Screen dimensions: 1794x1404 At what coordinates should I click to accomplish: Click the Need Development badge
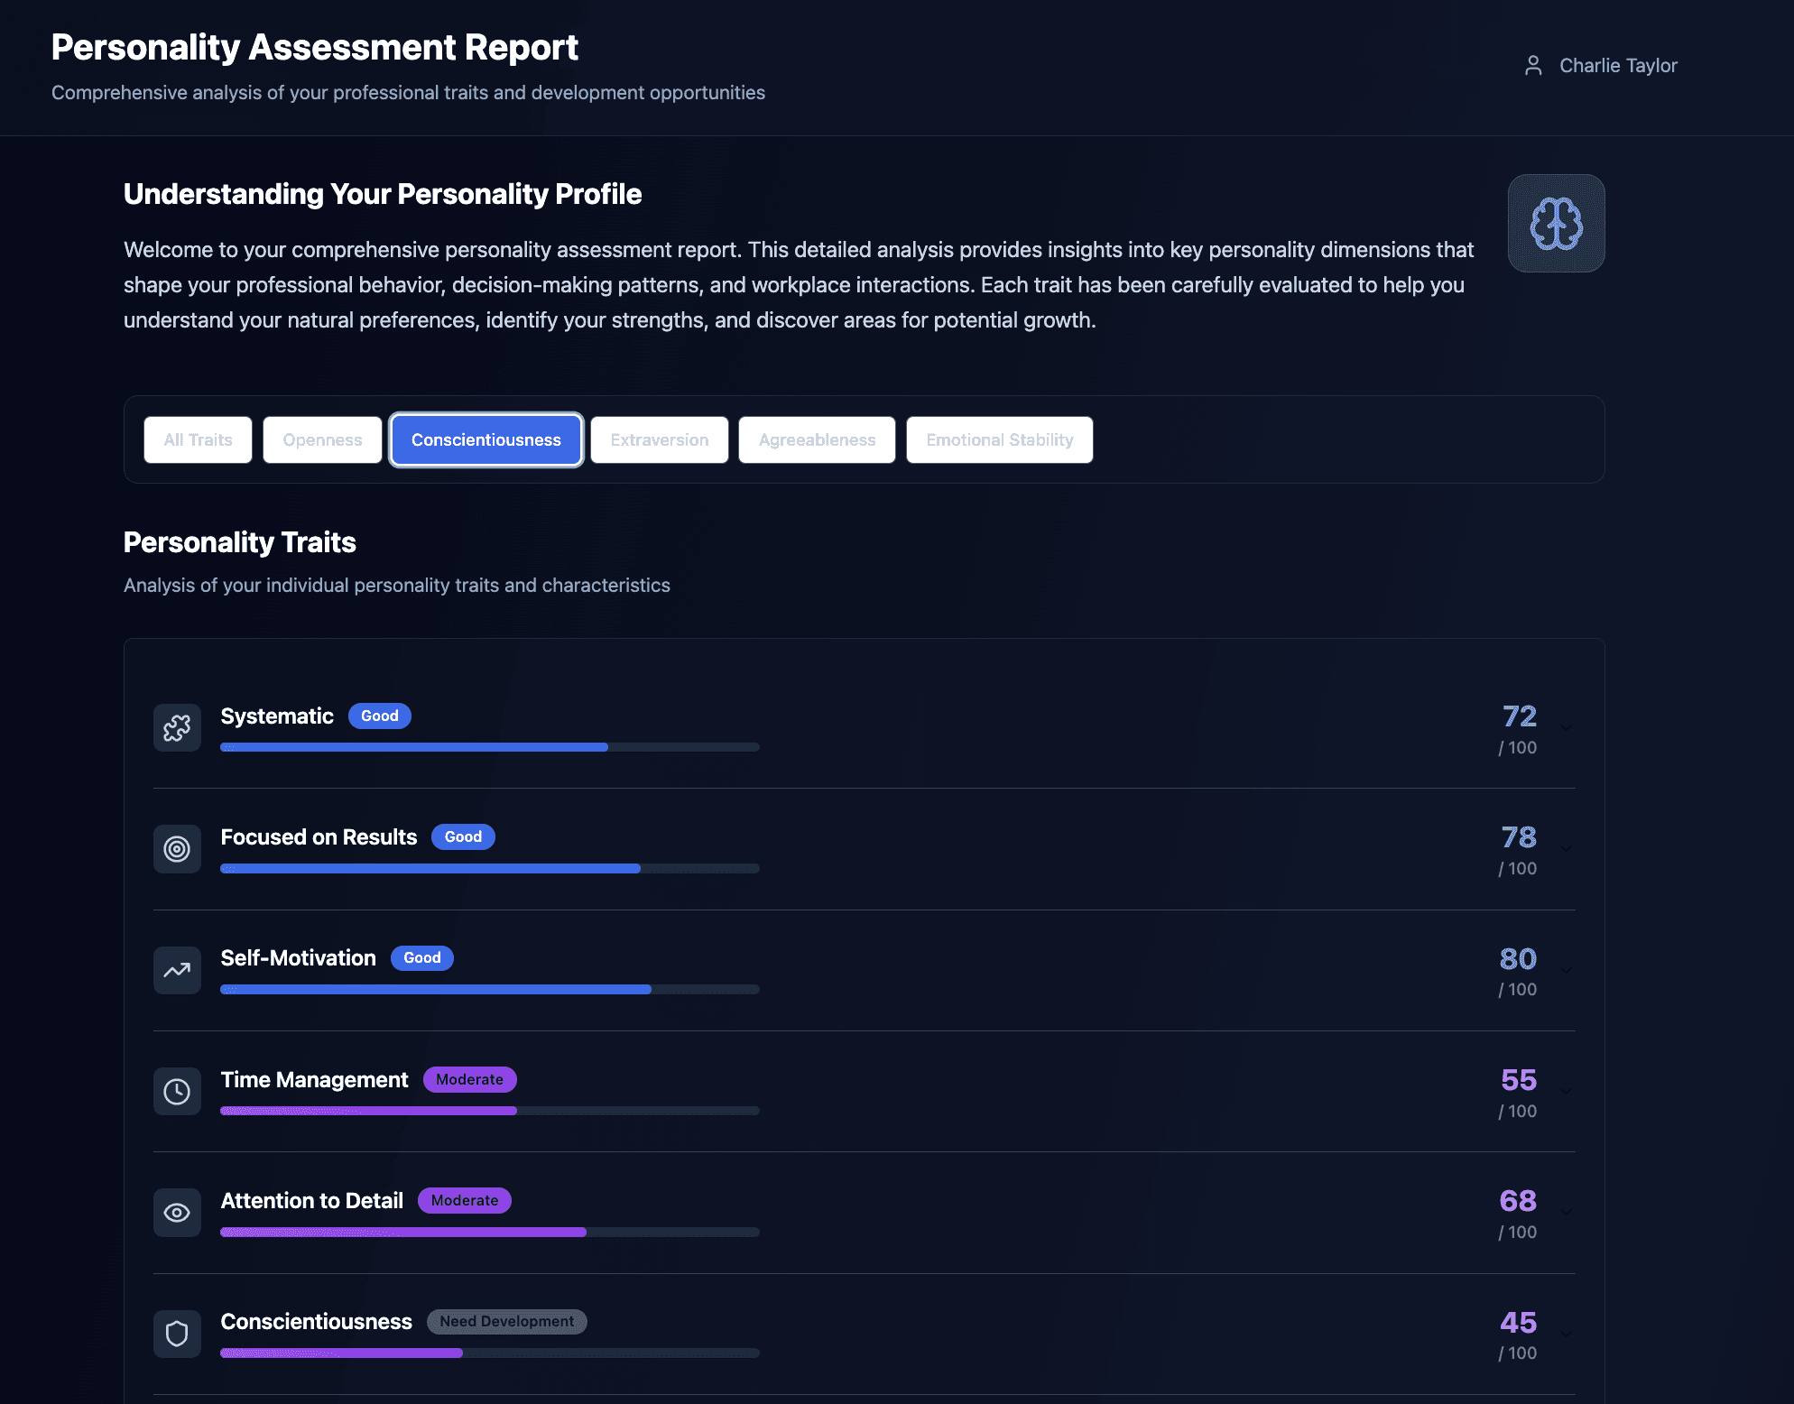(x=506, y=1321)
